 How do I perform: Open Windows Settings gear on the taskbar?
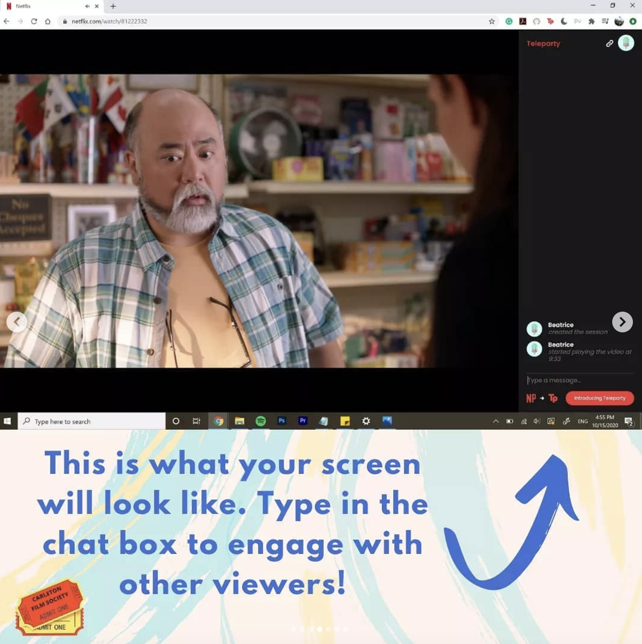click(366, 421)
